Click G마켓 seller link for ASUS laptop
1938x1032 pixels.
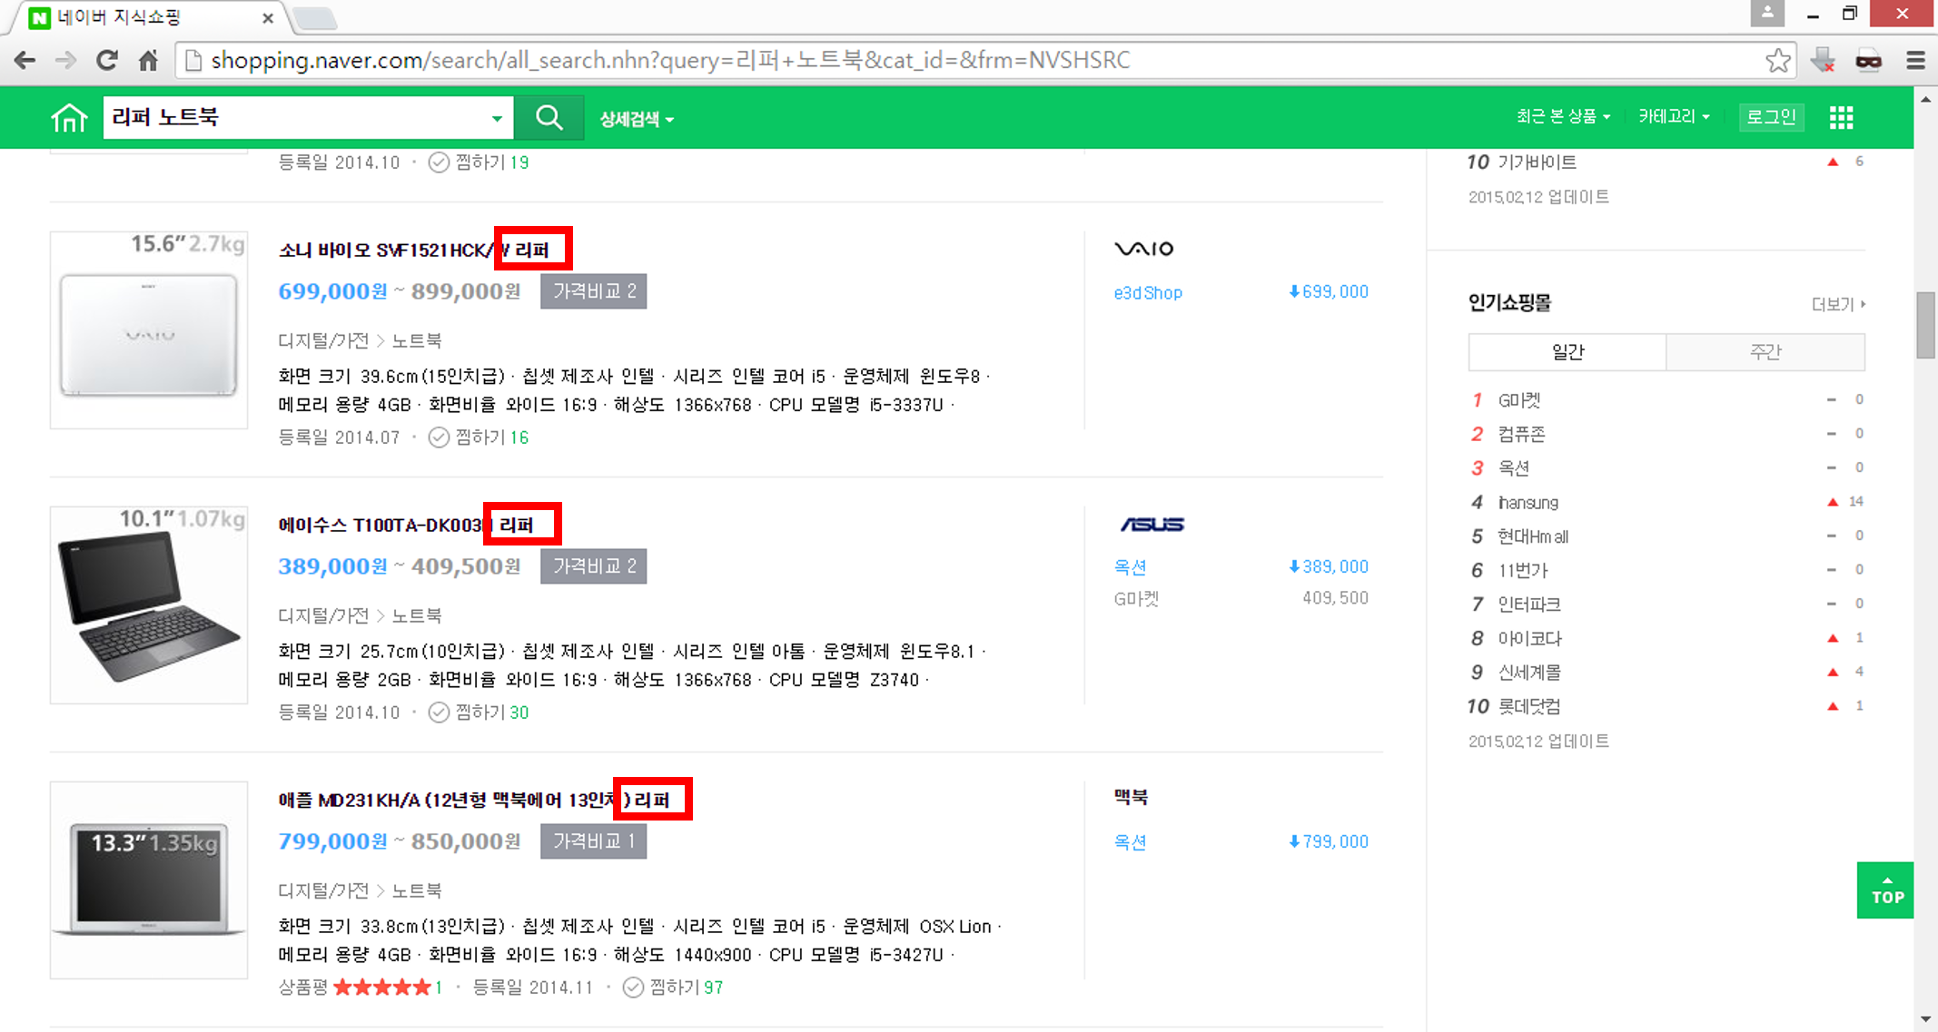point(1136,599)
